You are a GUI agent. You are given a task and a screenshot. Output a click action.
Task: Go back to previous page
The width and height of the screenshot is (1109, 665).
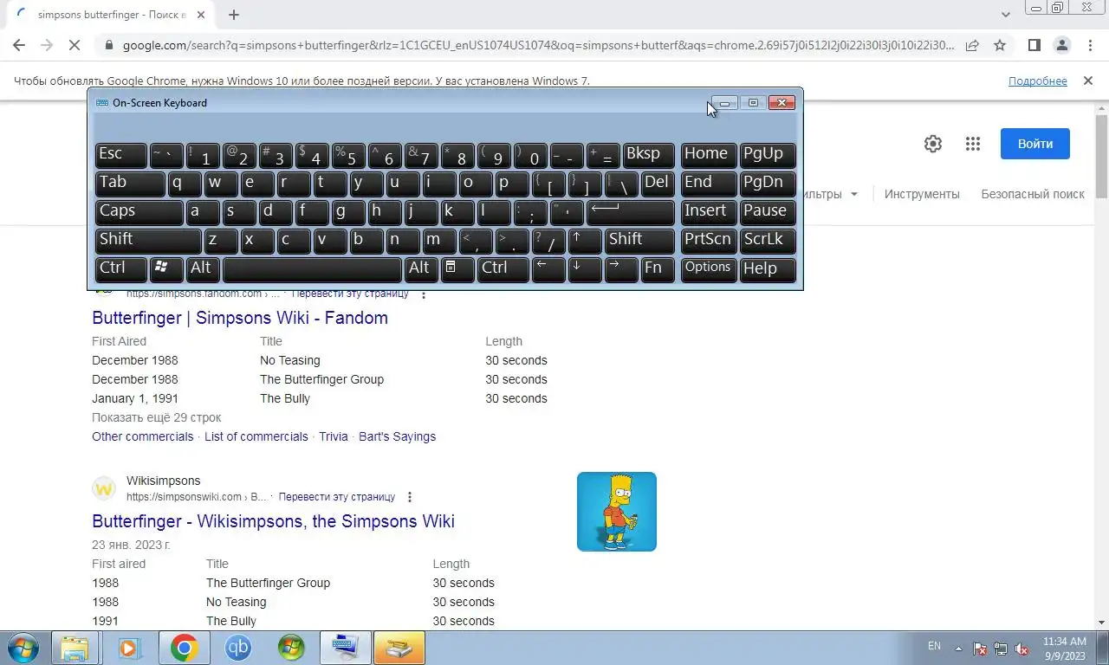[x=19, y=45]
